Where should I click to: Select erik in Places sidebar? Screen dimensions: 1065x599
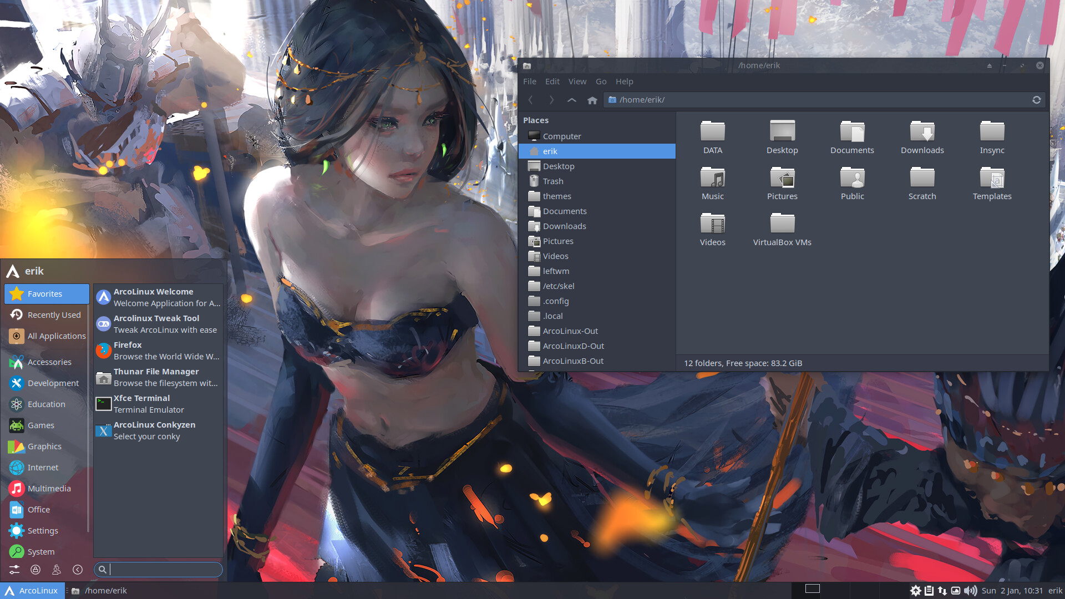tap(597, 151)
